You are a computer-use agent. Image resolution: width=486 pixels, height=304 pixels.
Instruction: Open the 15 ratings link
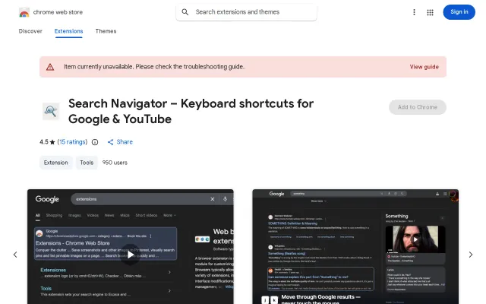pos(72,142)
